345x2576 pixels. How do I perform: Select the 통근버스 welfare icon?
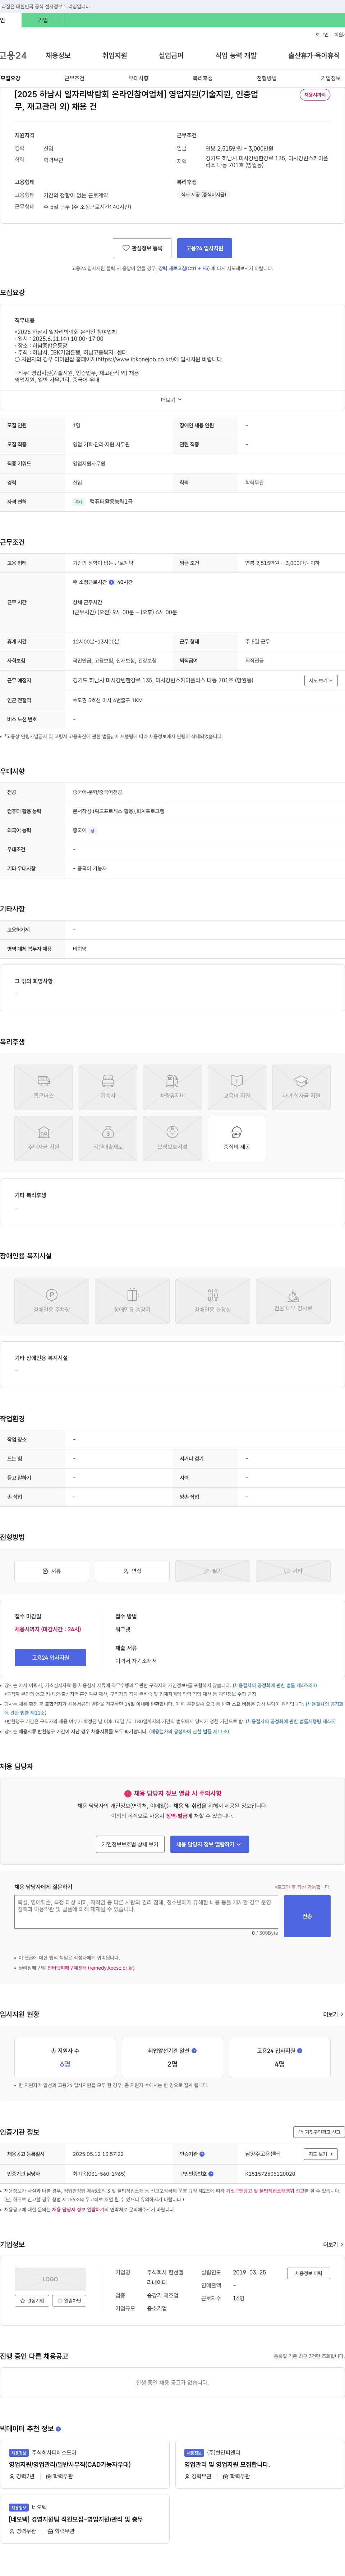pos(44,1087)
